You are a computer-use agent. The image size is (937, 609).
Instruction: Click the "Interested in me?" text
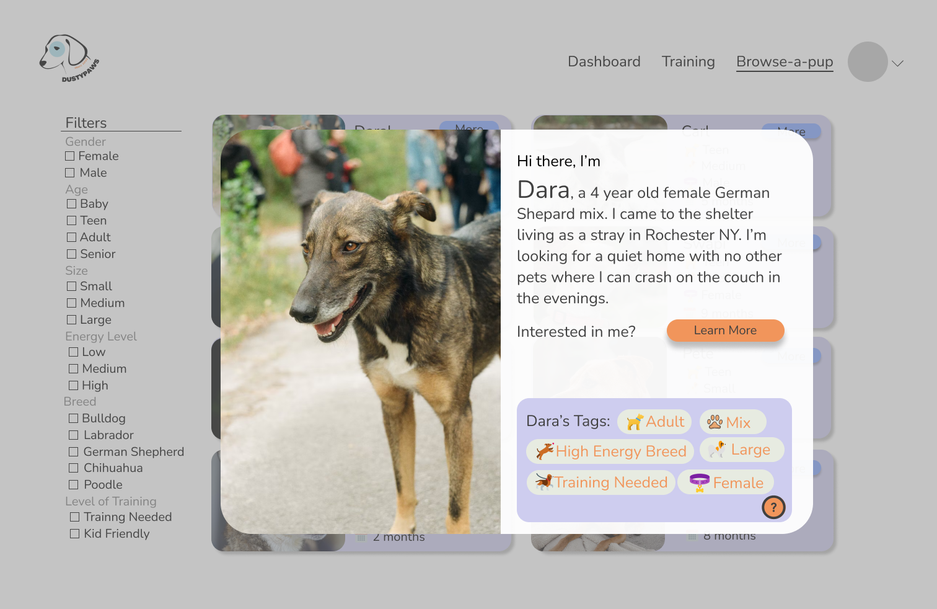click(576, 332)
